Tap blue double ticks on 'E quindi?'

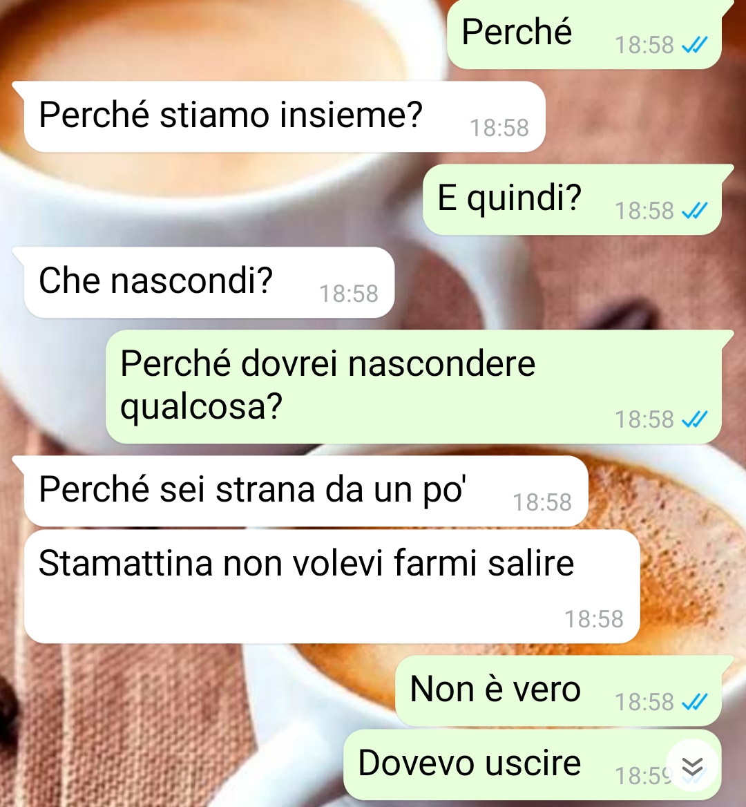click(695, 211)
